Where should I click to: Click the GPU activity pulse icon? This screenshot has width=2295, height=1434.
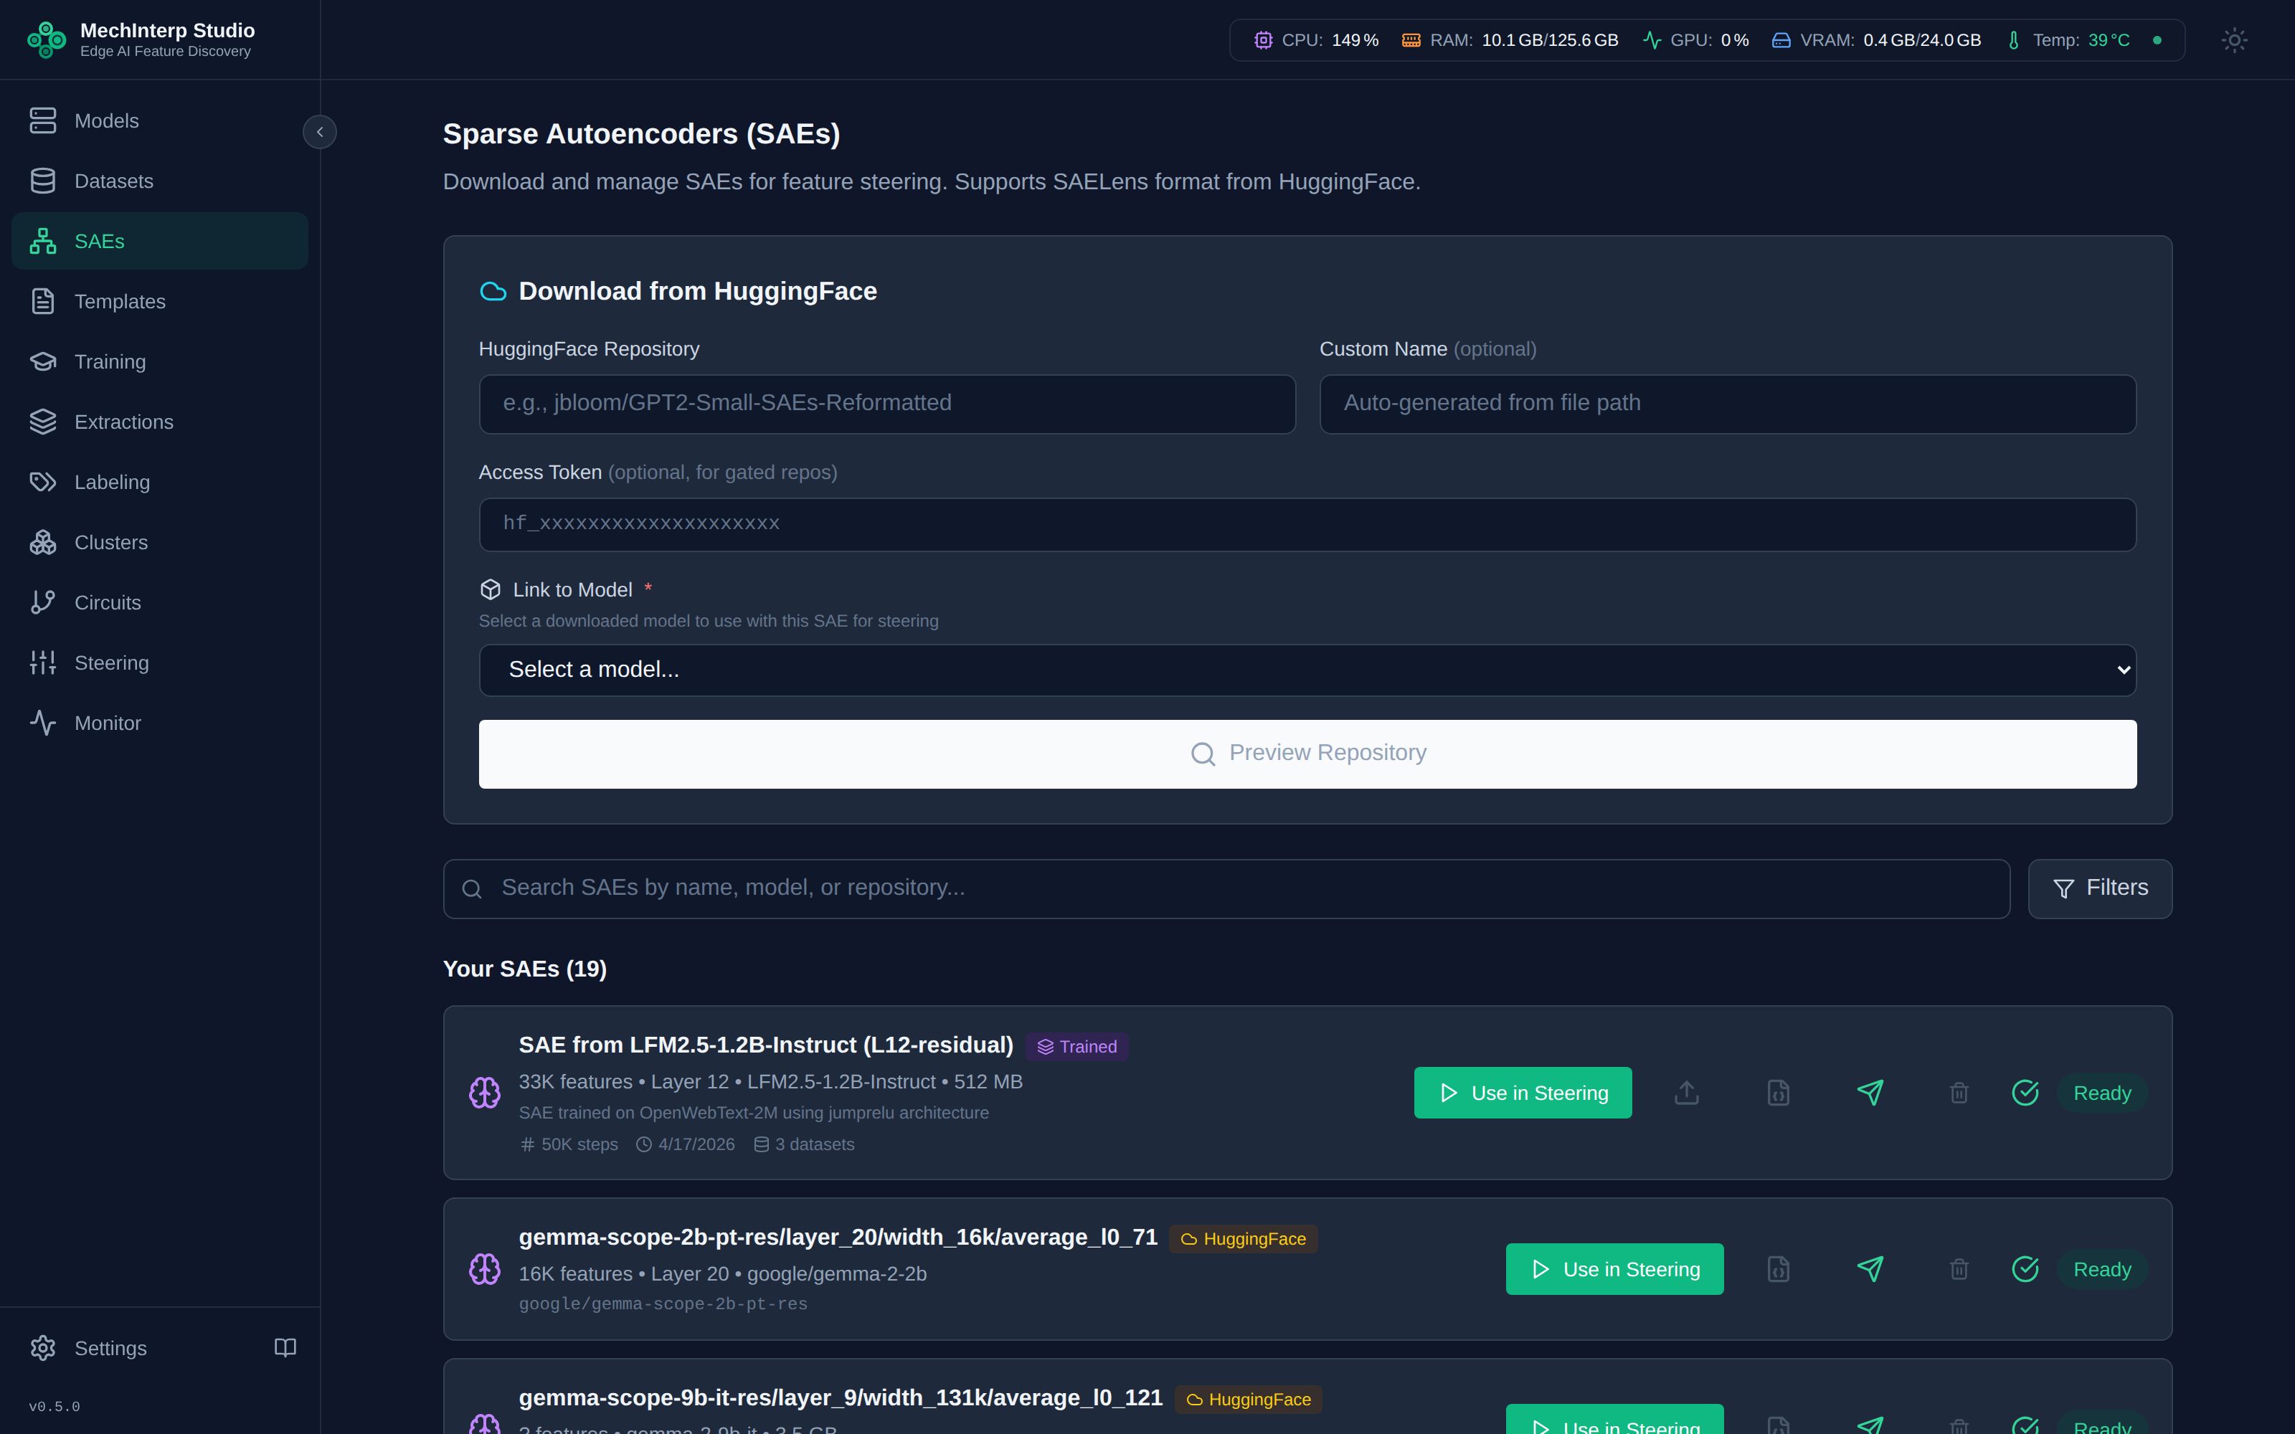(x=1652, y=40)
